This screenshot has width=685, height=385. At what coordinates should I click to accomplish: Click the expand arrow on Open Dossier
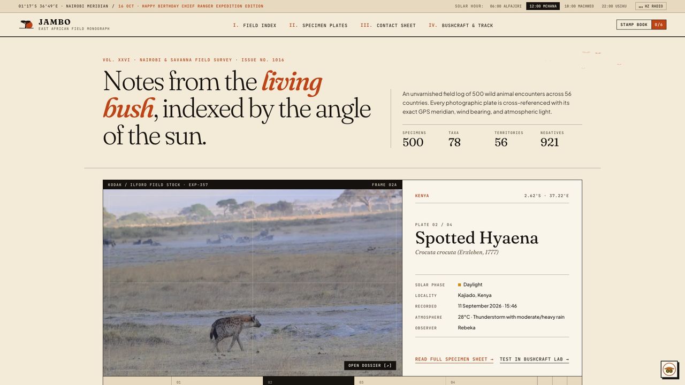[388, 366]
